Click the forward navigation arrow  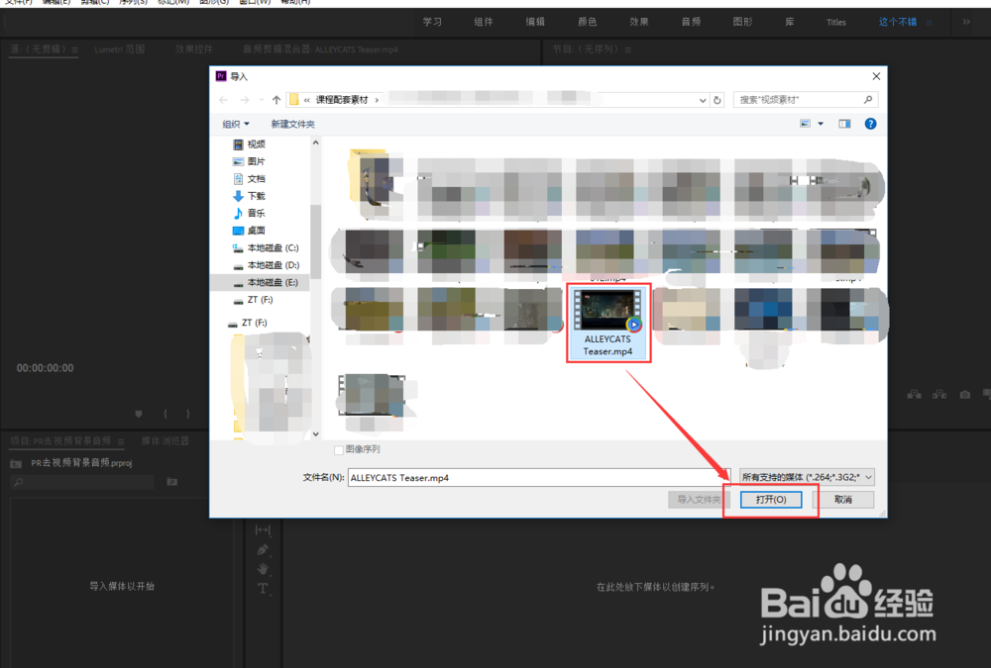(x=245, y=100)
